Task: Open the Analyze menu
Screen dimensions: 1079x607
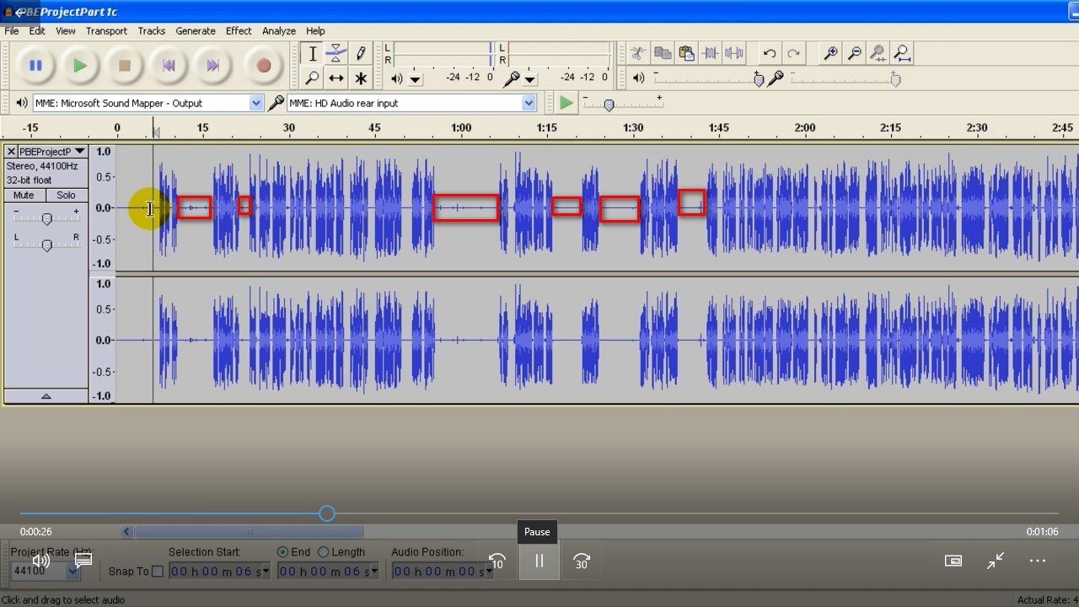Action: coord(279,30)
